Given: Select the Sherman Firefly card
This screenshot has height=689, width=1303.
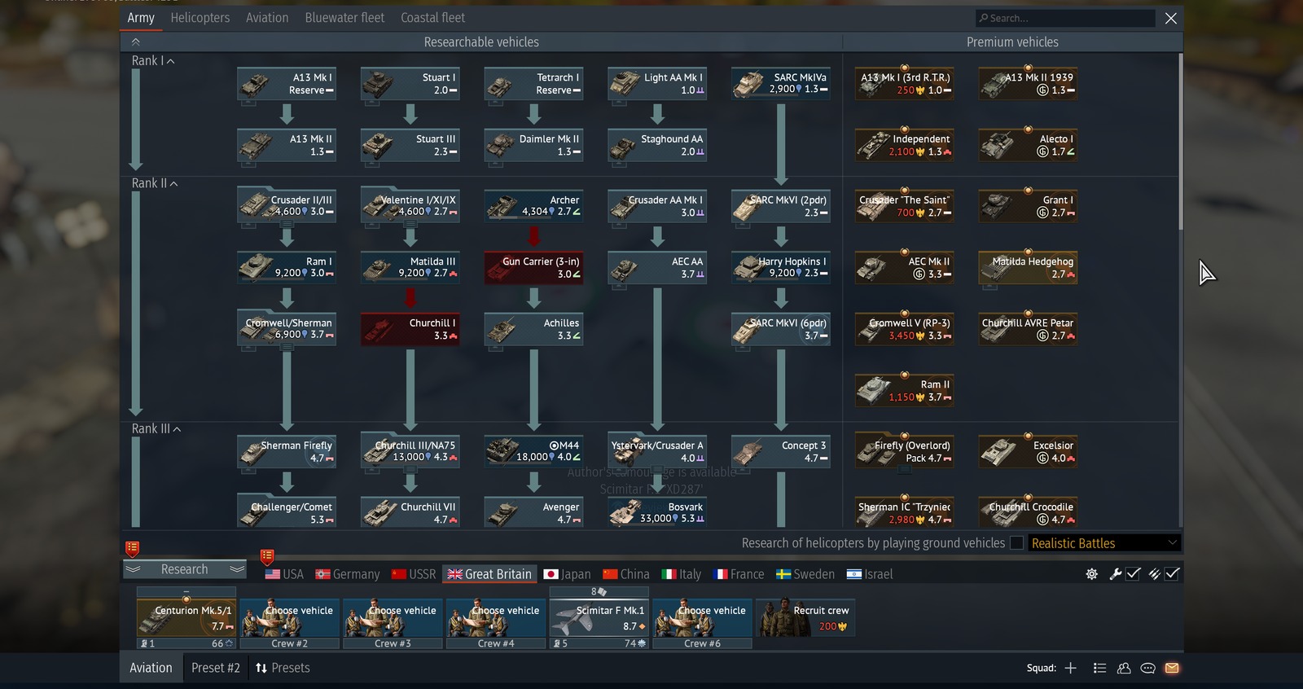Looking at the screenshot, I should point(286,452).
